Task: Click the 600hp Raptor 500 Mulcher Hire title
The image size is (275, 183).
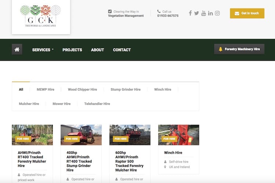Action: pyautogui.click(x=129, y=161)
